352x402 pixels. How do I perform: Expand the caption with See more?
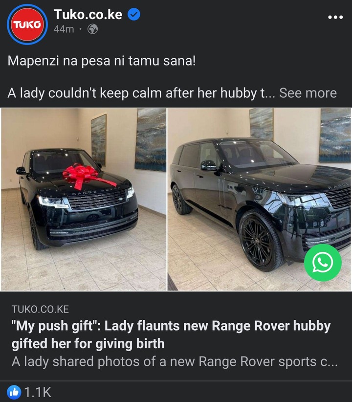pyautogui.click(x=308, y=93)
